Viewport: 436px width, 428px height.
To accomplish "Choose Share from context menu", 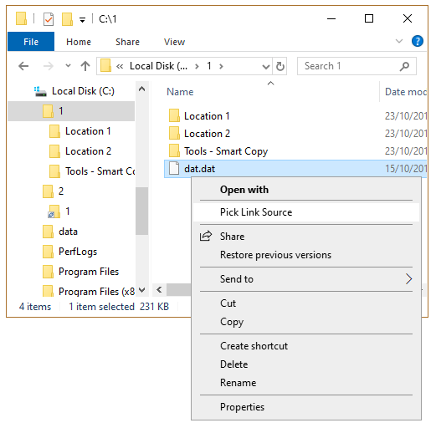I will point(306,237).
